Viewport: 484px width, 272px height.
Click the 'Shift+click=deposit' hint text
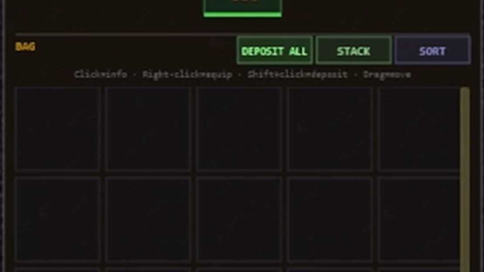pos(297,75)
